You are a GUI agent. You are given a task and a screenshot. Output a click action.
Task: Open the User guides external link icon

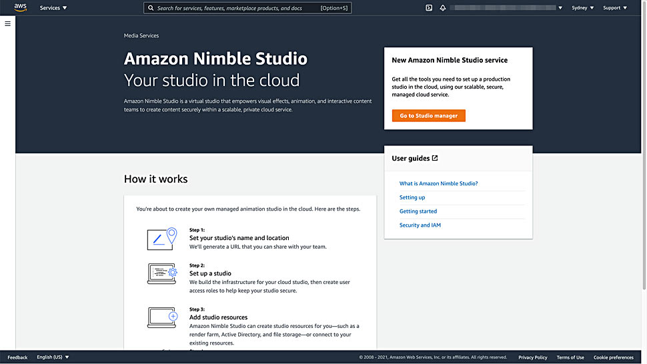click(435, 158)
